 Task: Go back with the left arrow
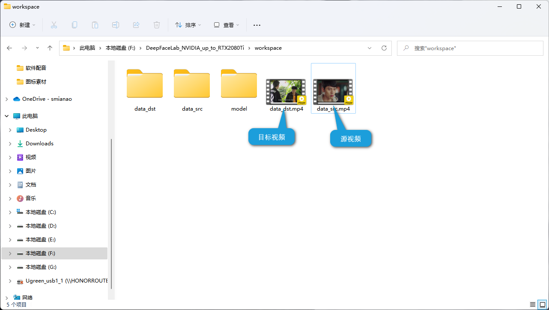click(9, 48)
